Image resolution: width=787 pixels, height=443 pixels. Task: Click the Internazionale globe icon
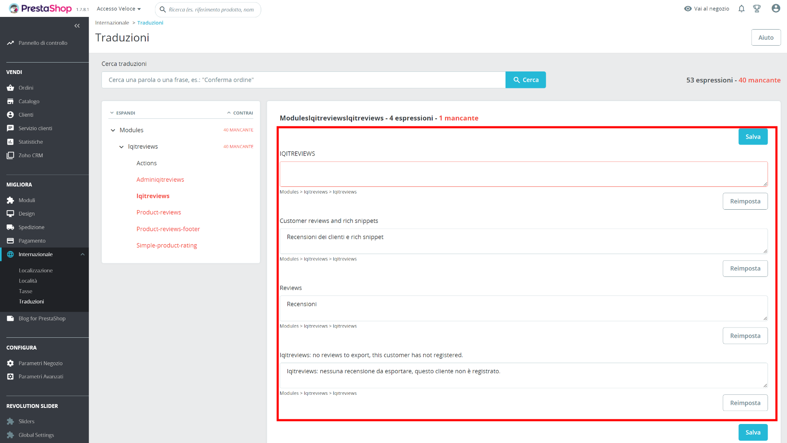pyautogui.click(x=11, y=254)
